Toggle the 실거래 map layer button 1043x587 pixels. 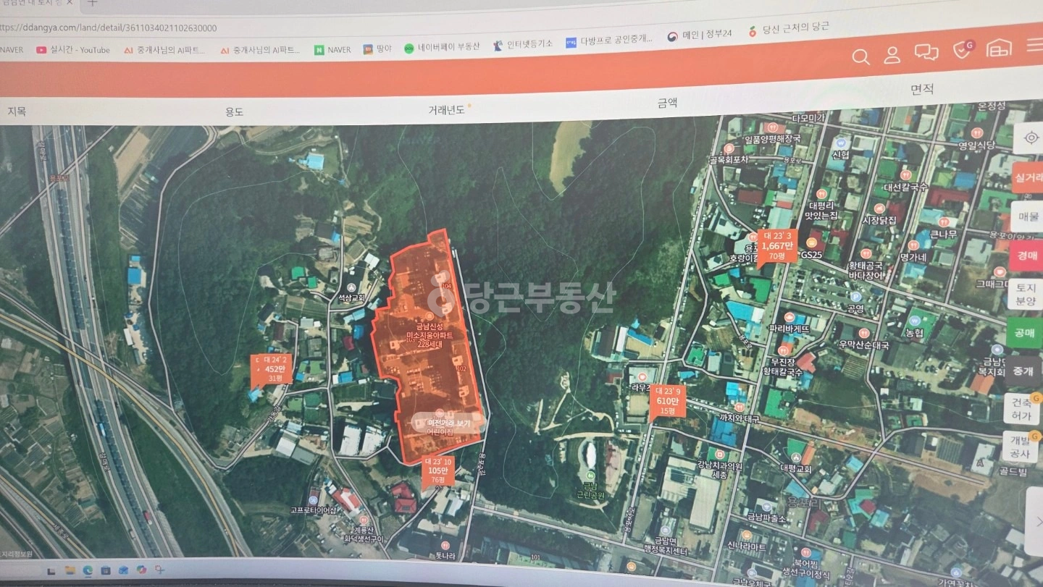tap(1029, 177)
